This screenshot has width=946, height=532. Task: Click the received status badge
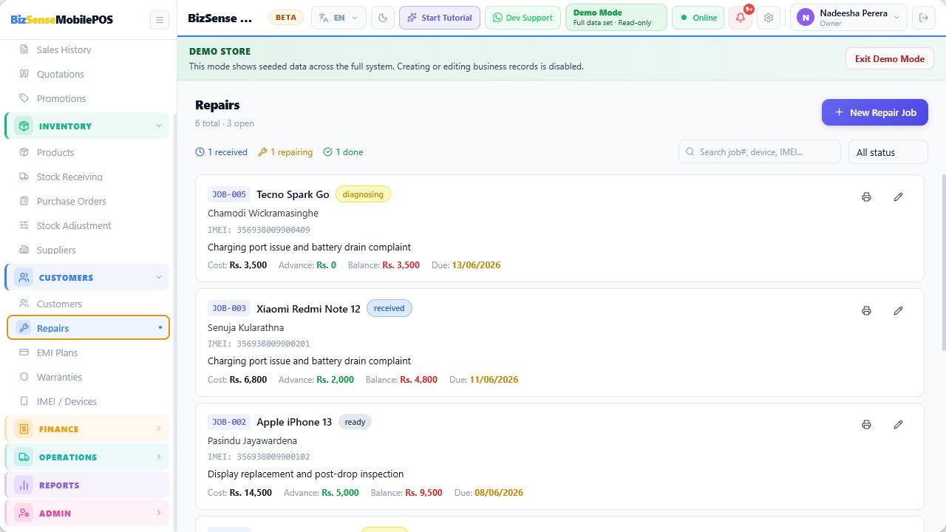389,308
